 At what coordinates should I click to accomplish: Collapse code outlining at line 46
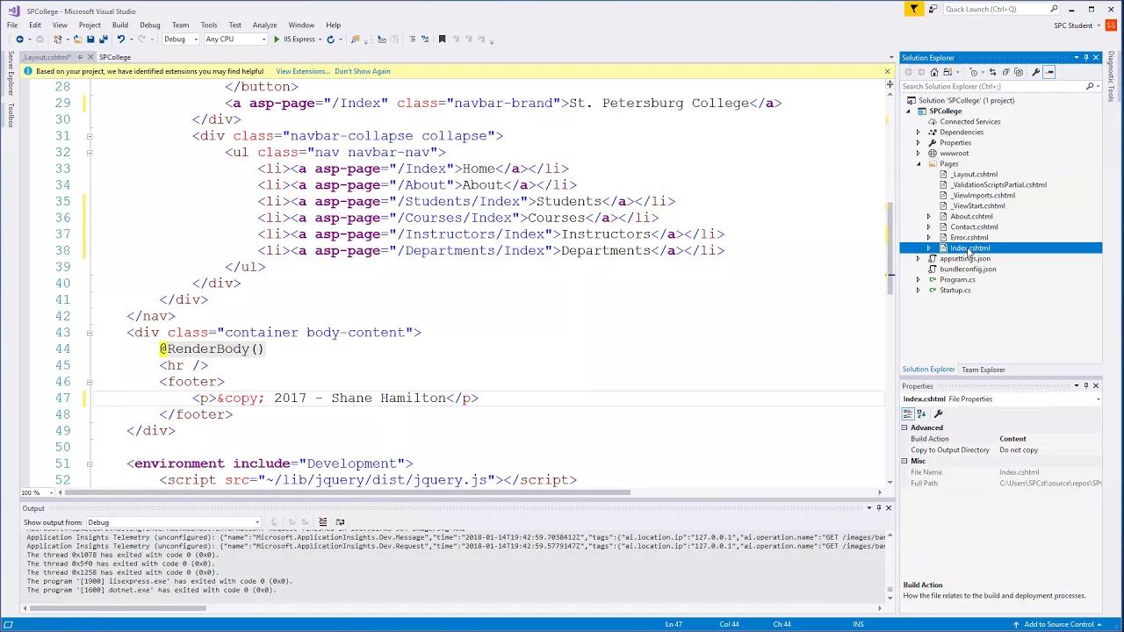tap(90, 382)
